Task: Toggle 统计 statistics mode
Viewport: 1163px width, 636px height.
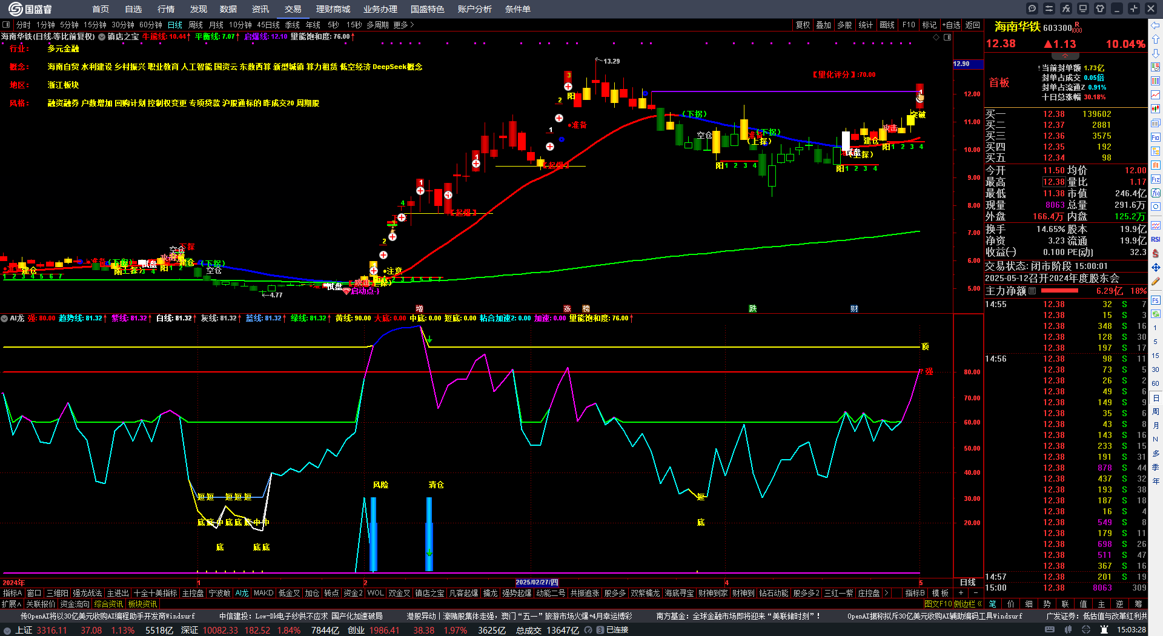Action: (866, 25)
